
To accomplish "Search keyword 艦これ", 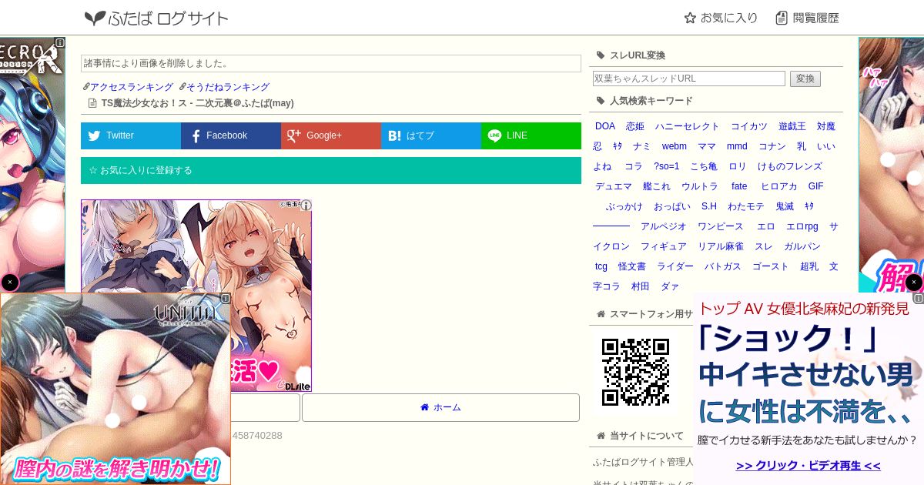I will pyautogui.click(x=657, y=186).
